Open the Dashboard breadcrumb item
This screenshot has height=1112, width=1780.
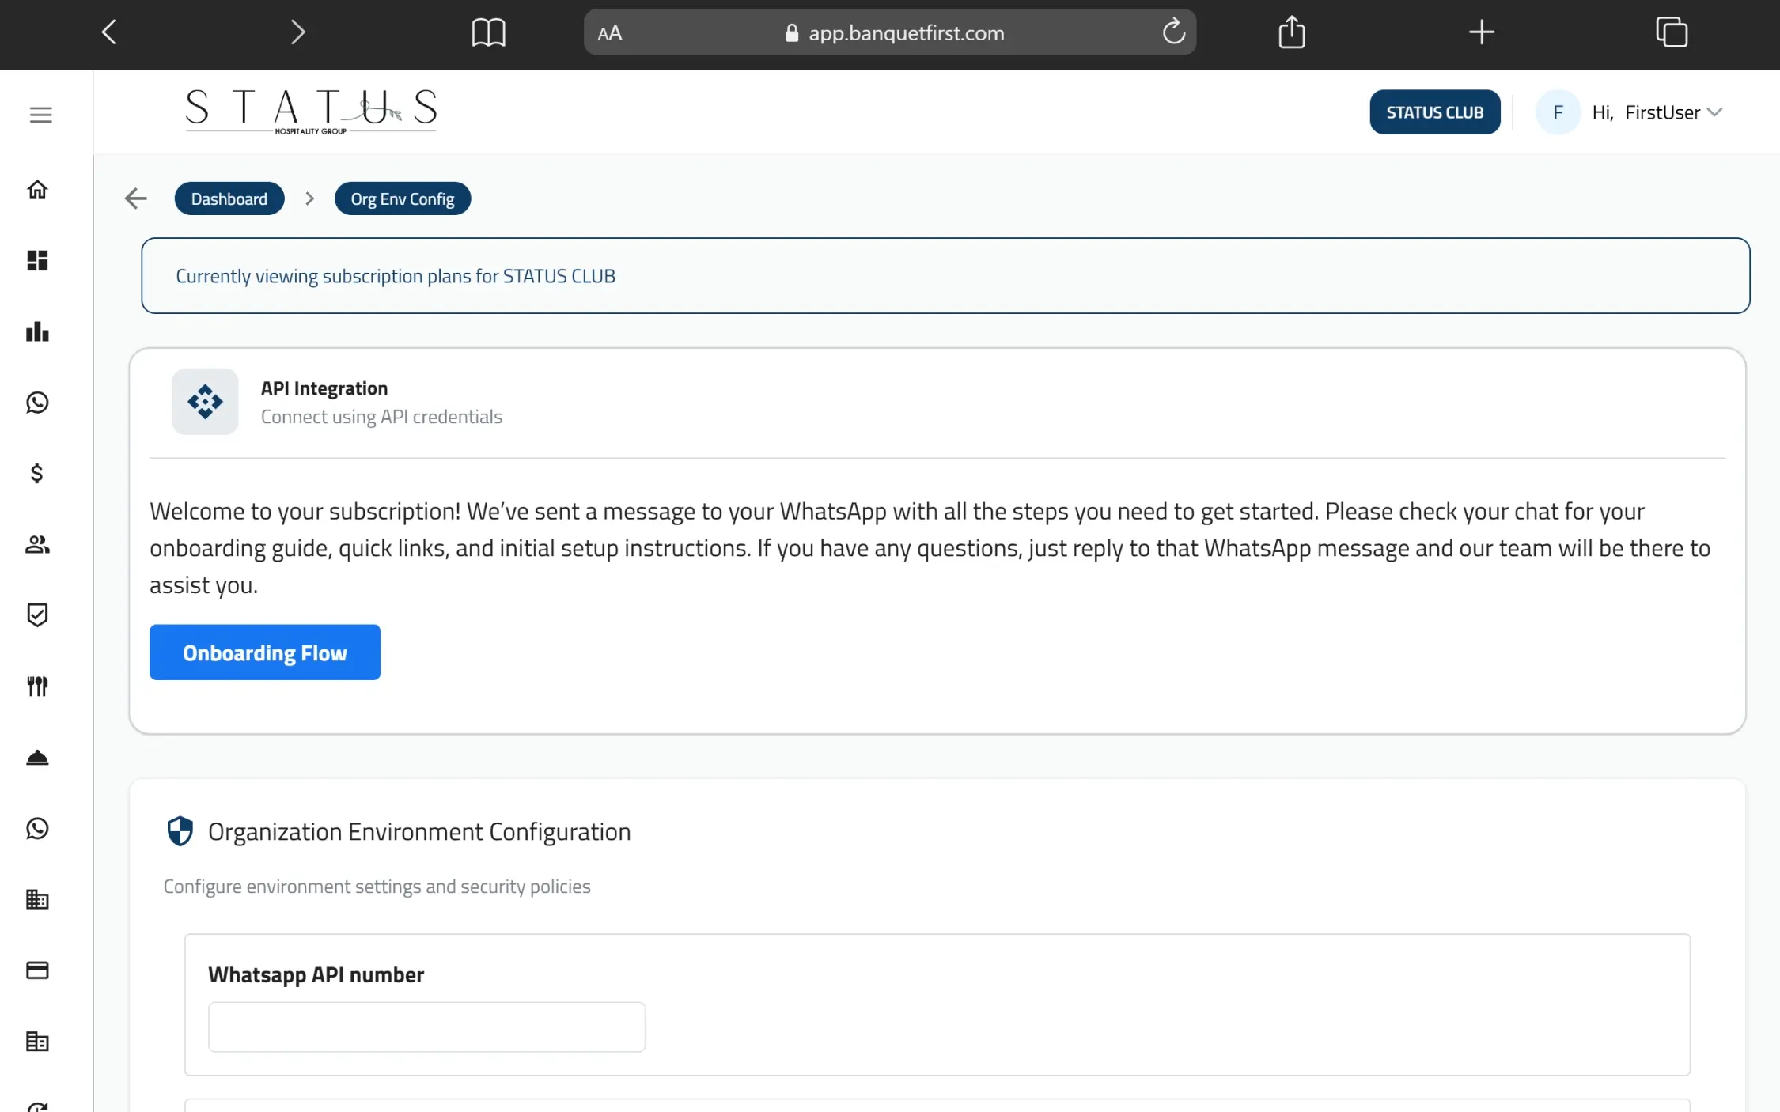229,198
